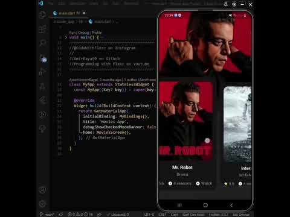Unfold the collapsed void main() function
Screen dimensions: 290x217
click(66, 37)
